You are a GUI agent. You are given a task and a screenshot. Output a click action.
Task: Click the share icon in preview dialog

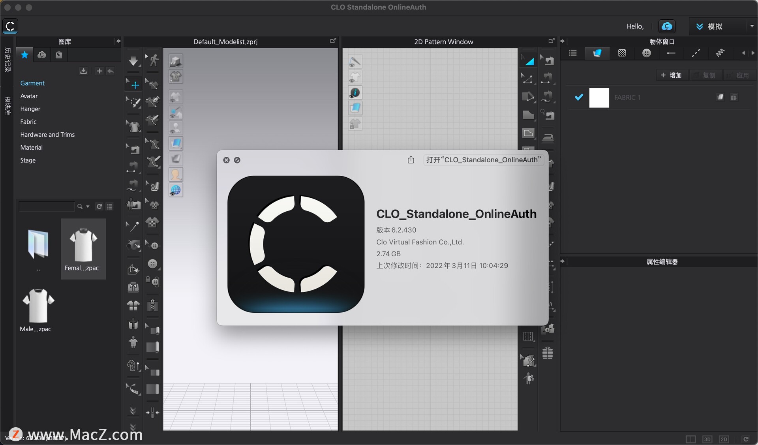tap(411, 160)
